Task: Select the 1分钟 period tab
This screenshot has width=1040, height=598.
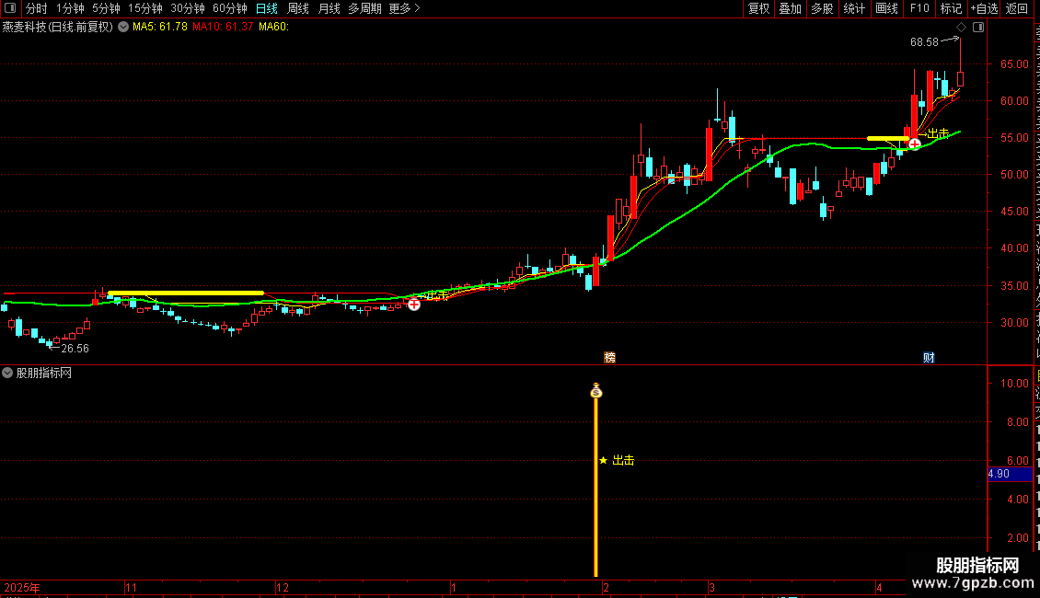Action: click(x=70, y=8)
